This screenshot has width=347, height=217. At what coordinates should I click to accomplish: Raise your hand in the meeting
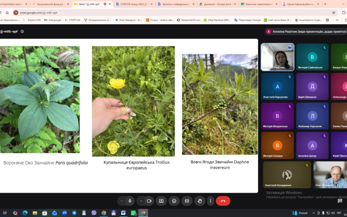click(x=200, y=201)
